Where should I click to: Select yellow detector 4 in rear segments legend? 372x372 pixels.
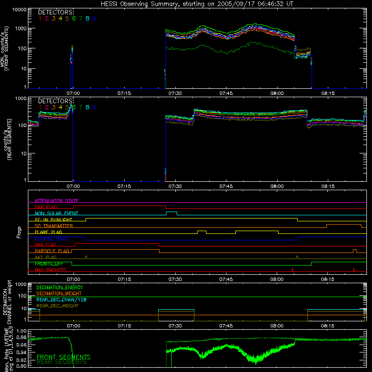pyautogui.click(x=60, y=107)
